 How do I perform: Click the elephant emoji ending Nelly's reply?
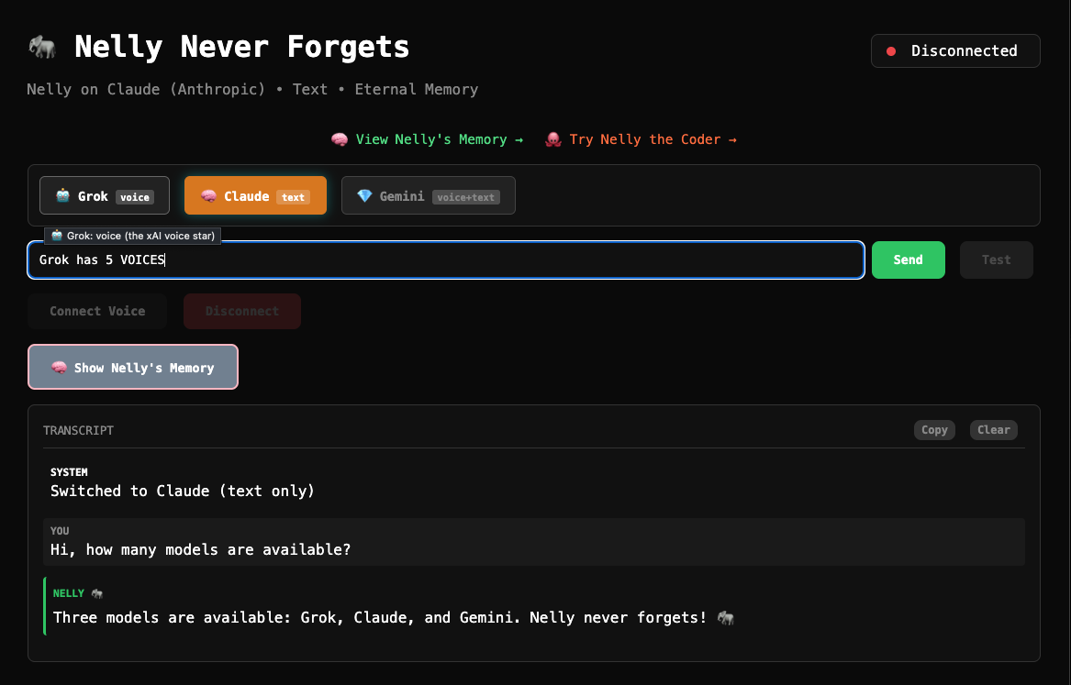[726, 618]
